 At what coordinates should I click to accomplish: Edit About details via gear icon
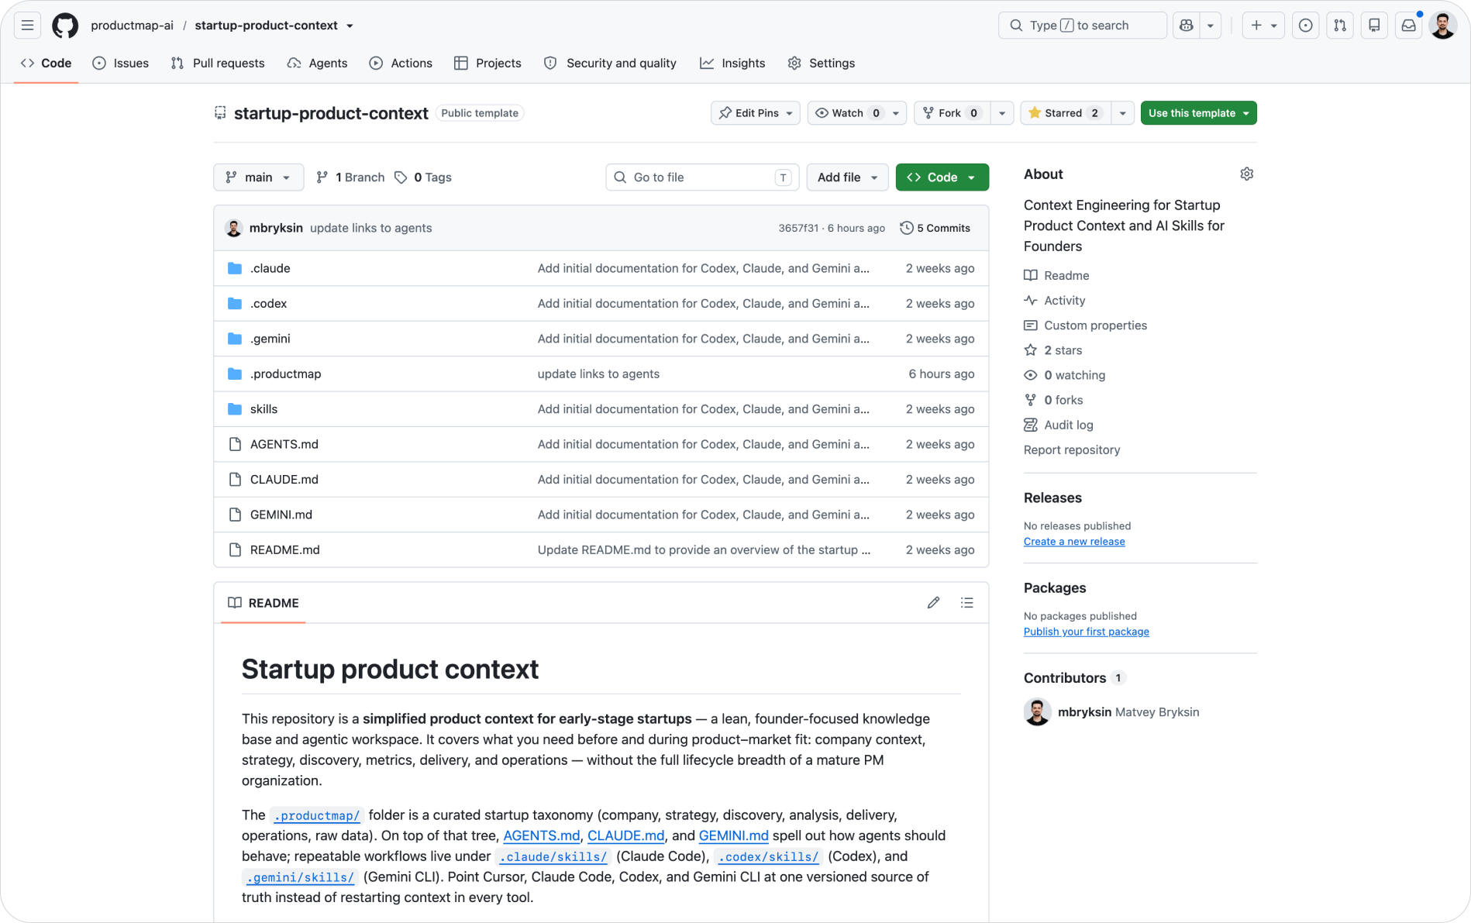coord(1246,174)
